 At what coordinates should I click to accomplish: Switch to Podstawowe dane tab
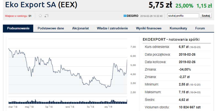point(51,28)
